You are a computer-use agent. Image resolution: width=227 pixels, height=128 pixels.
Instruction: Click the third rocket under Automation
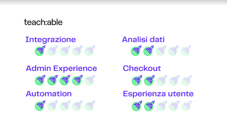tap(65, 106)
